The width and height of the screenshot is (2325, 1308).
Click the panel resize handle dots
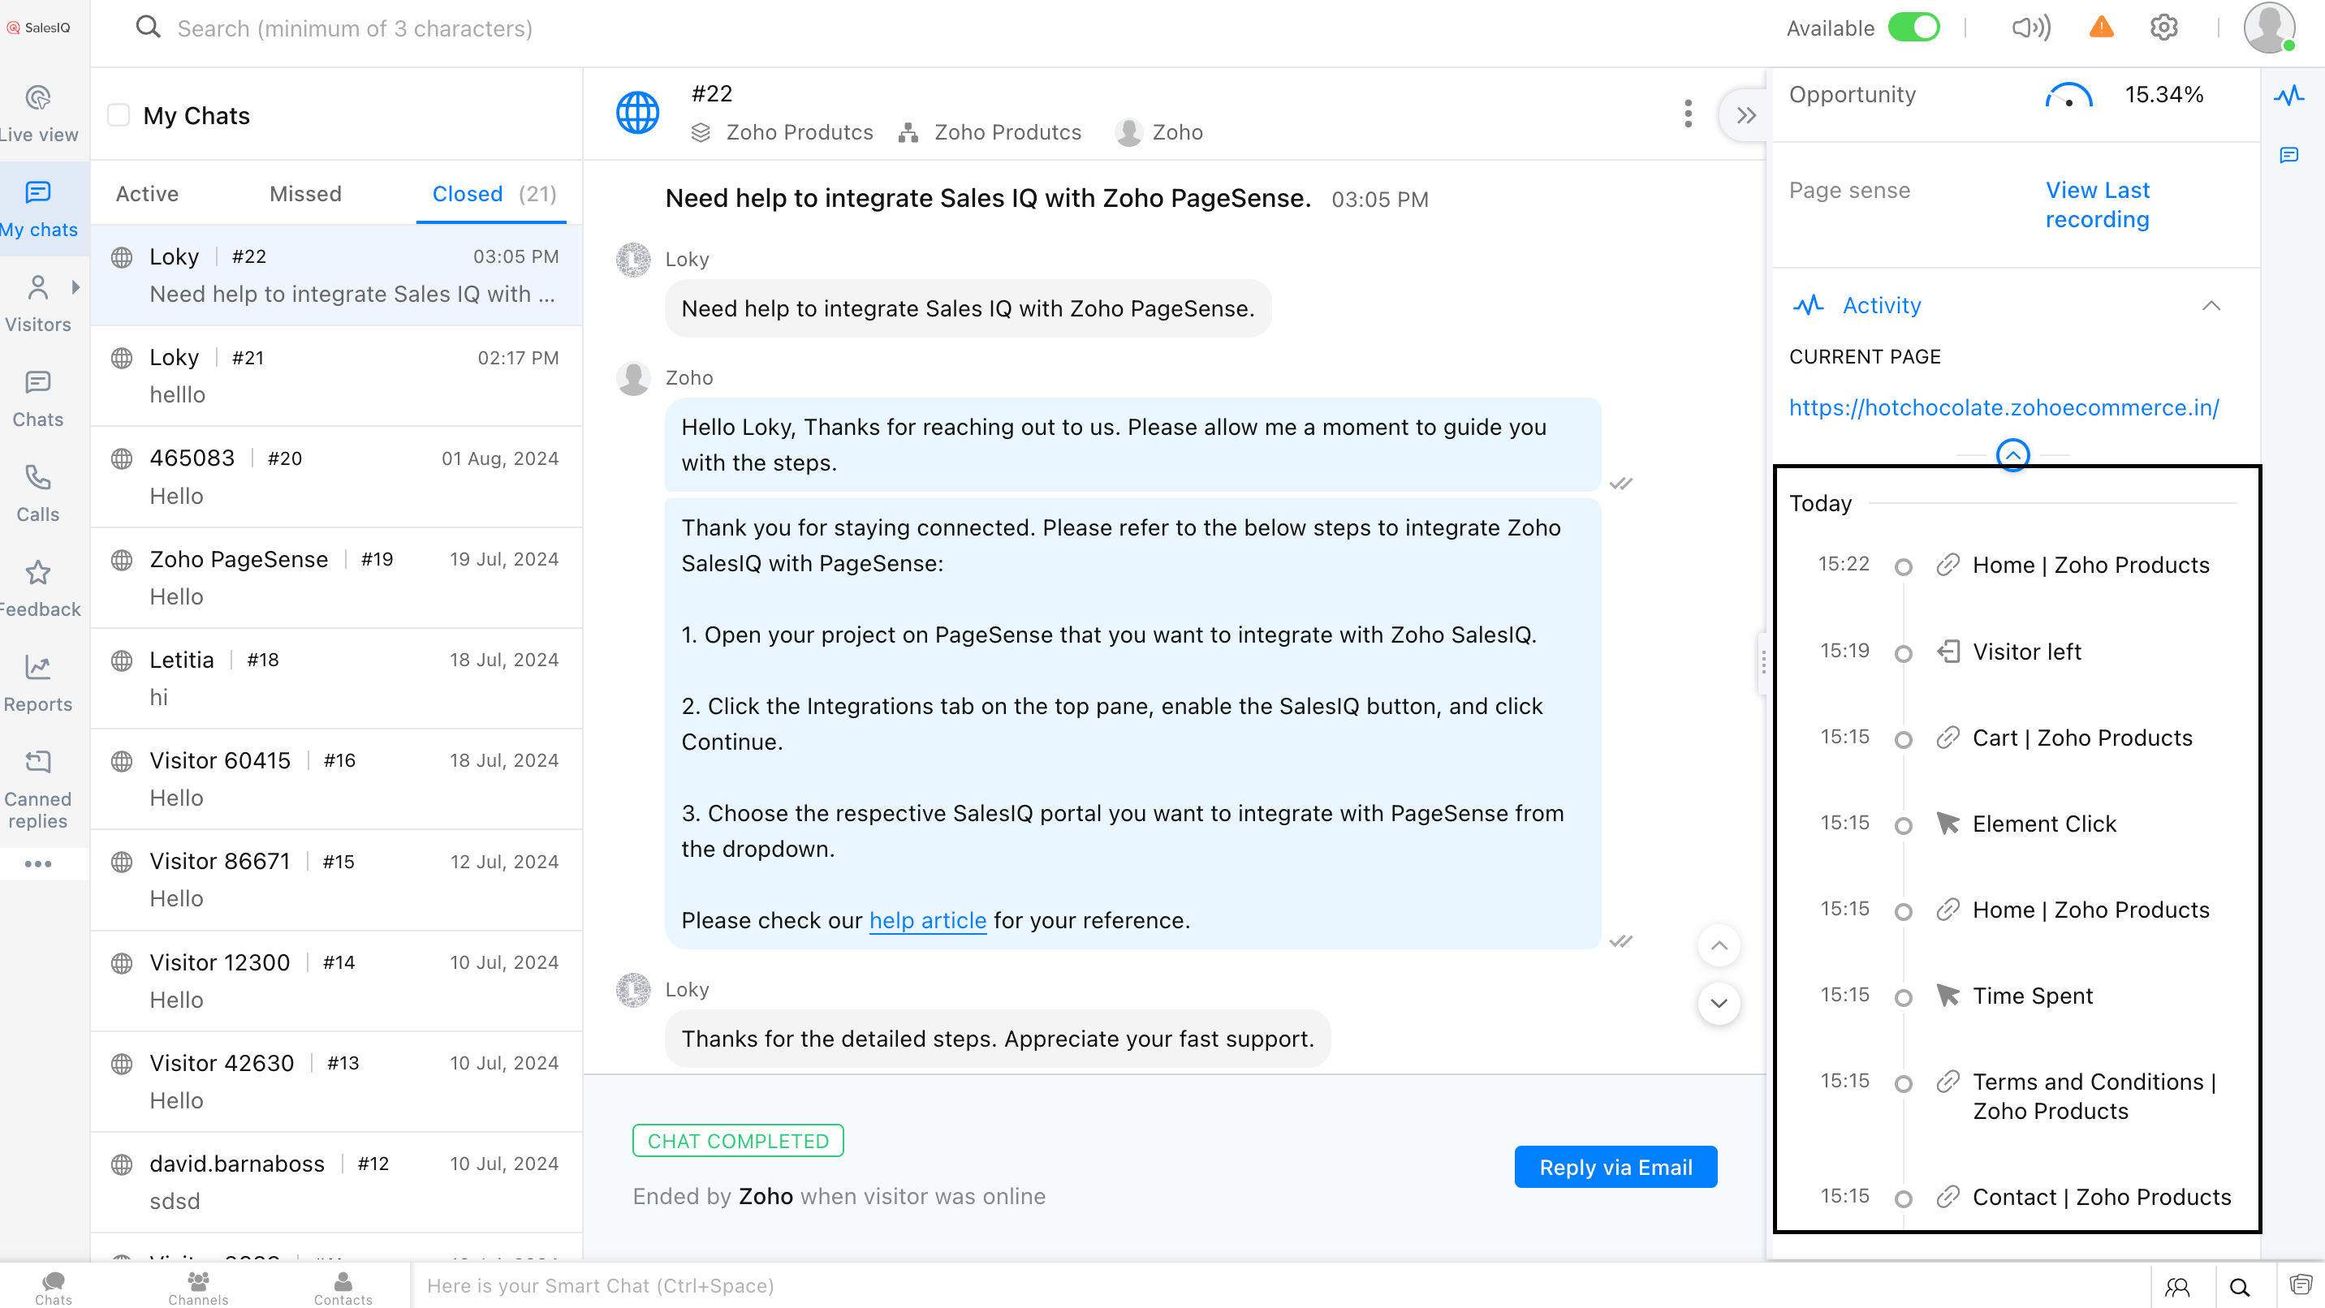coord(1762,663)
